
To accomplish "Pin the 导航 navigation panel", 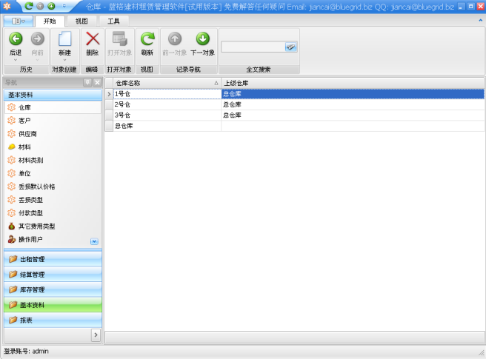I will (x=87, y=82).
